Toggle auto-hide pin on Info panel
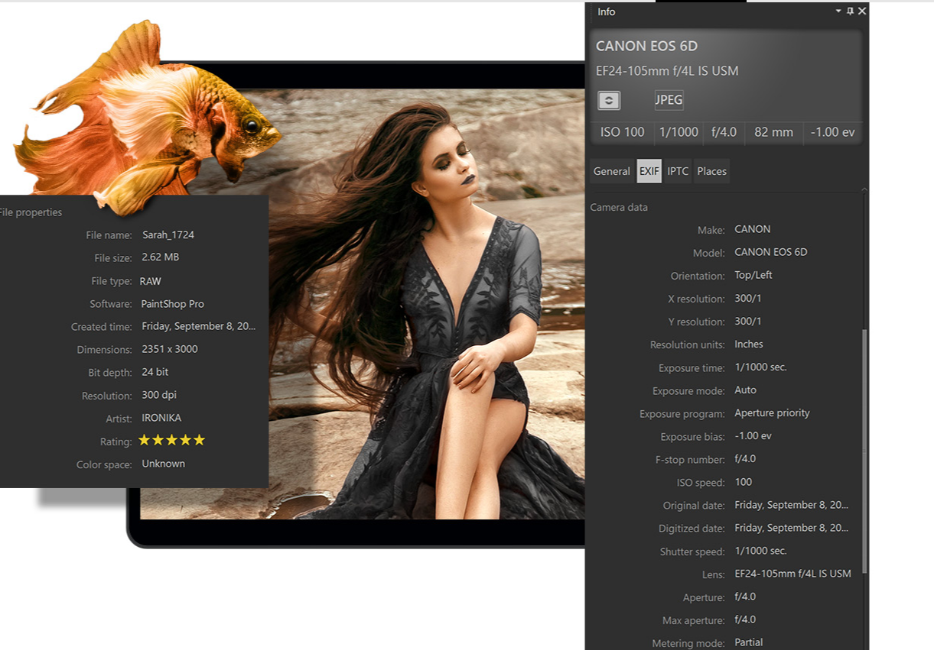 850,11
